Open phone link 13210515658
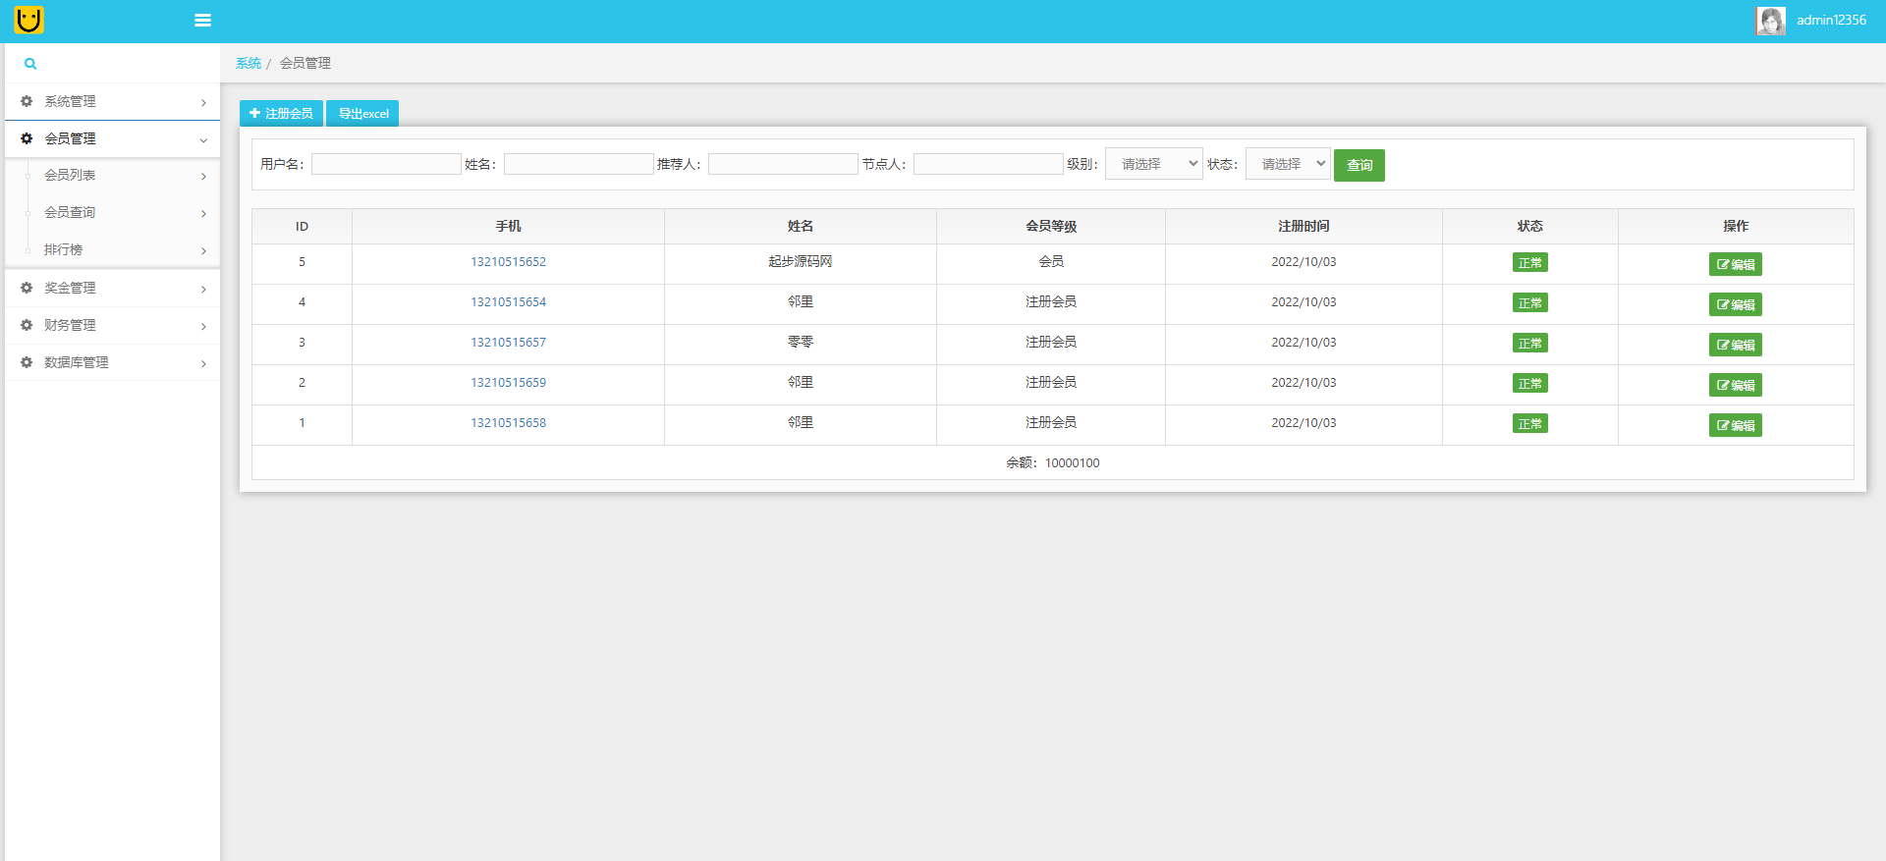Viewport: 1886px width, 861px height. pyautogui.click(x=508, y=423)
